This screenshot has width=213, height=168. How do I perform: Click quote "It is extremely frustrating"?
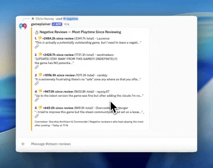click(x=88, y=79)
